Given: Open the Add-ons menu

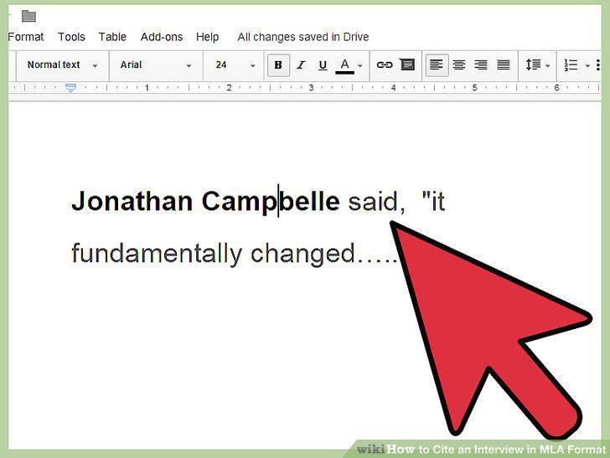Looking at the screenshot, I should 162,37.
